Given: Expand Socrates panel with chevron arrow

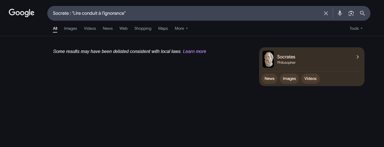Looking at the screenshot, I should [357, 57].
